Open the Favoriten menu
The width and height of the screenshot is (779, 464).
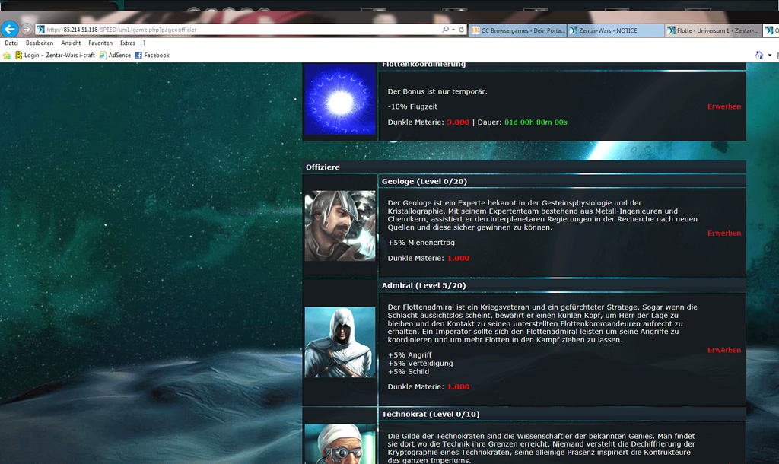pos(100,43)
